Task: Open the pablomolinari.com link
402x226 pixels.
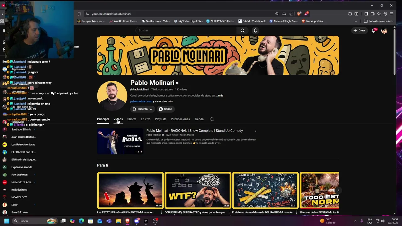Action: point(141,101)
